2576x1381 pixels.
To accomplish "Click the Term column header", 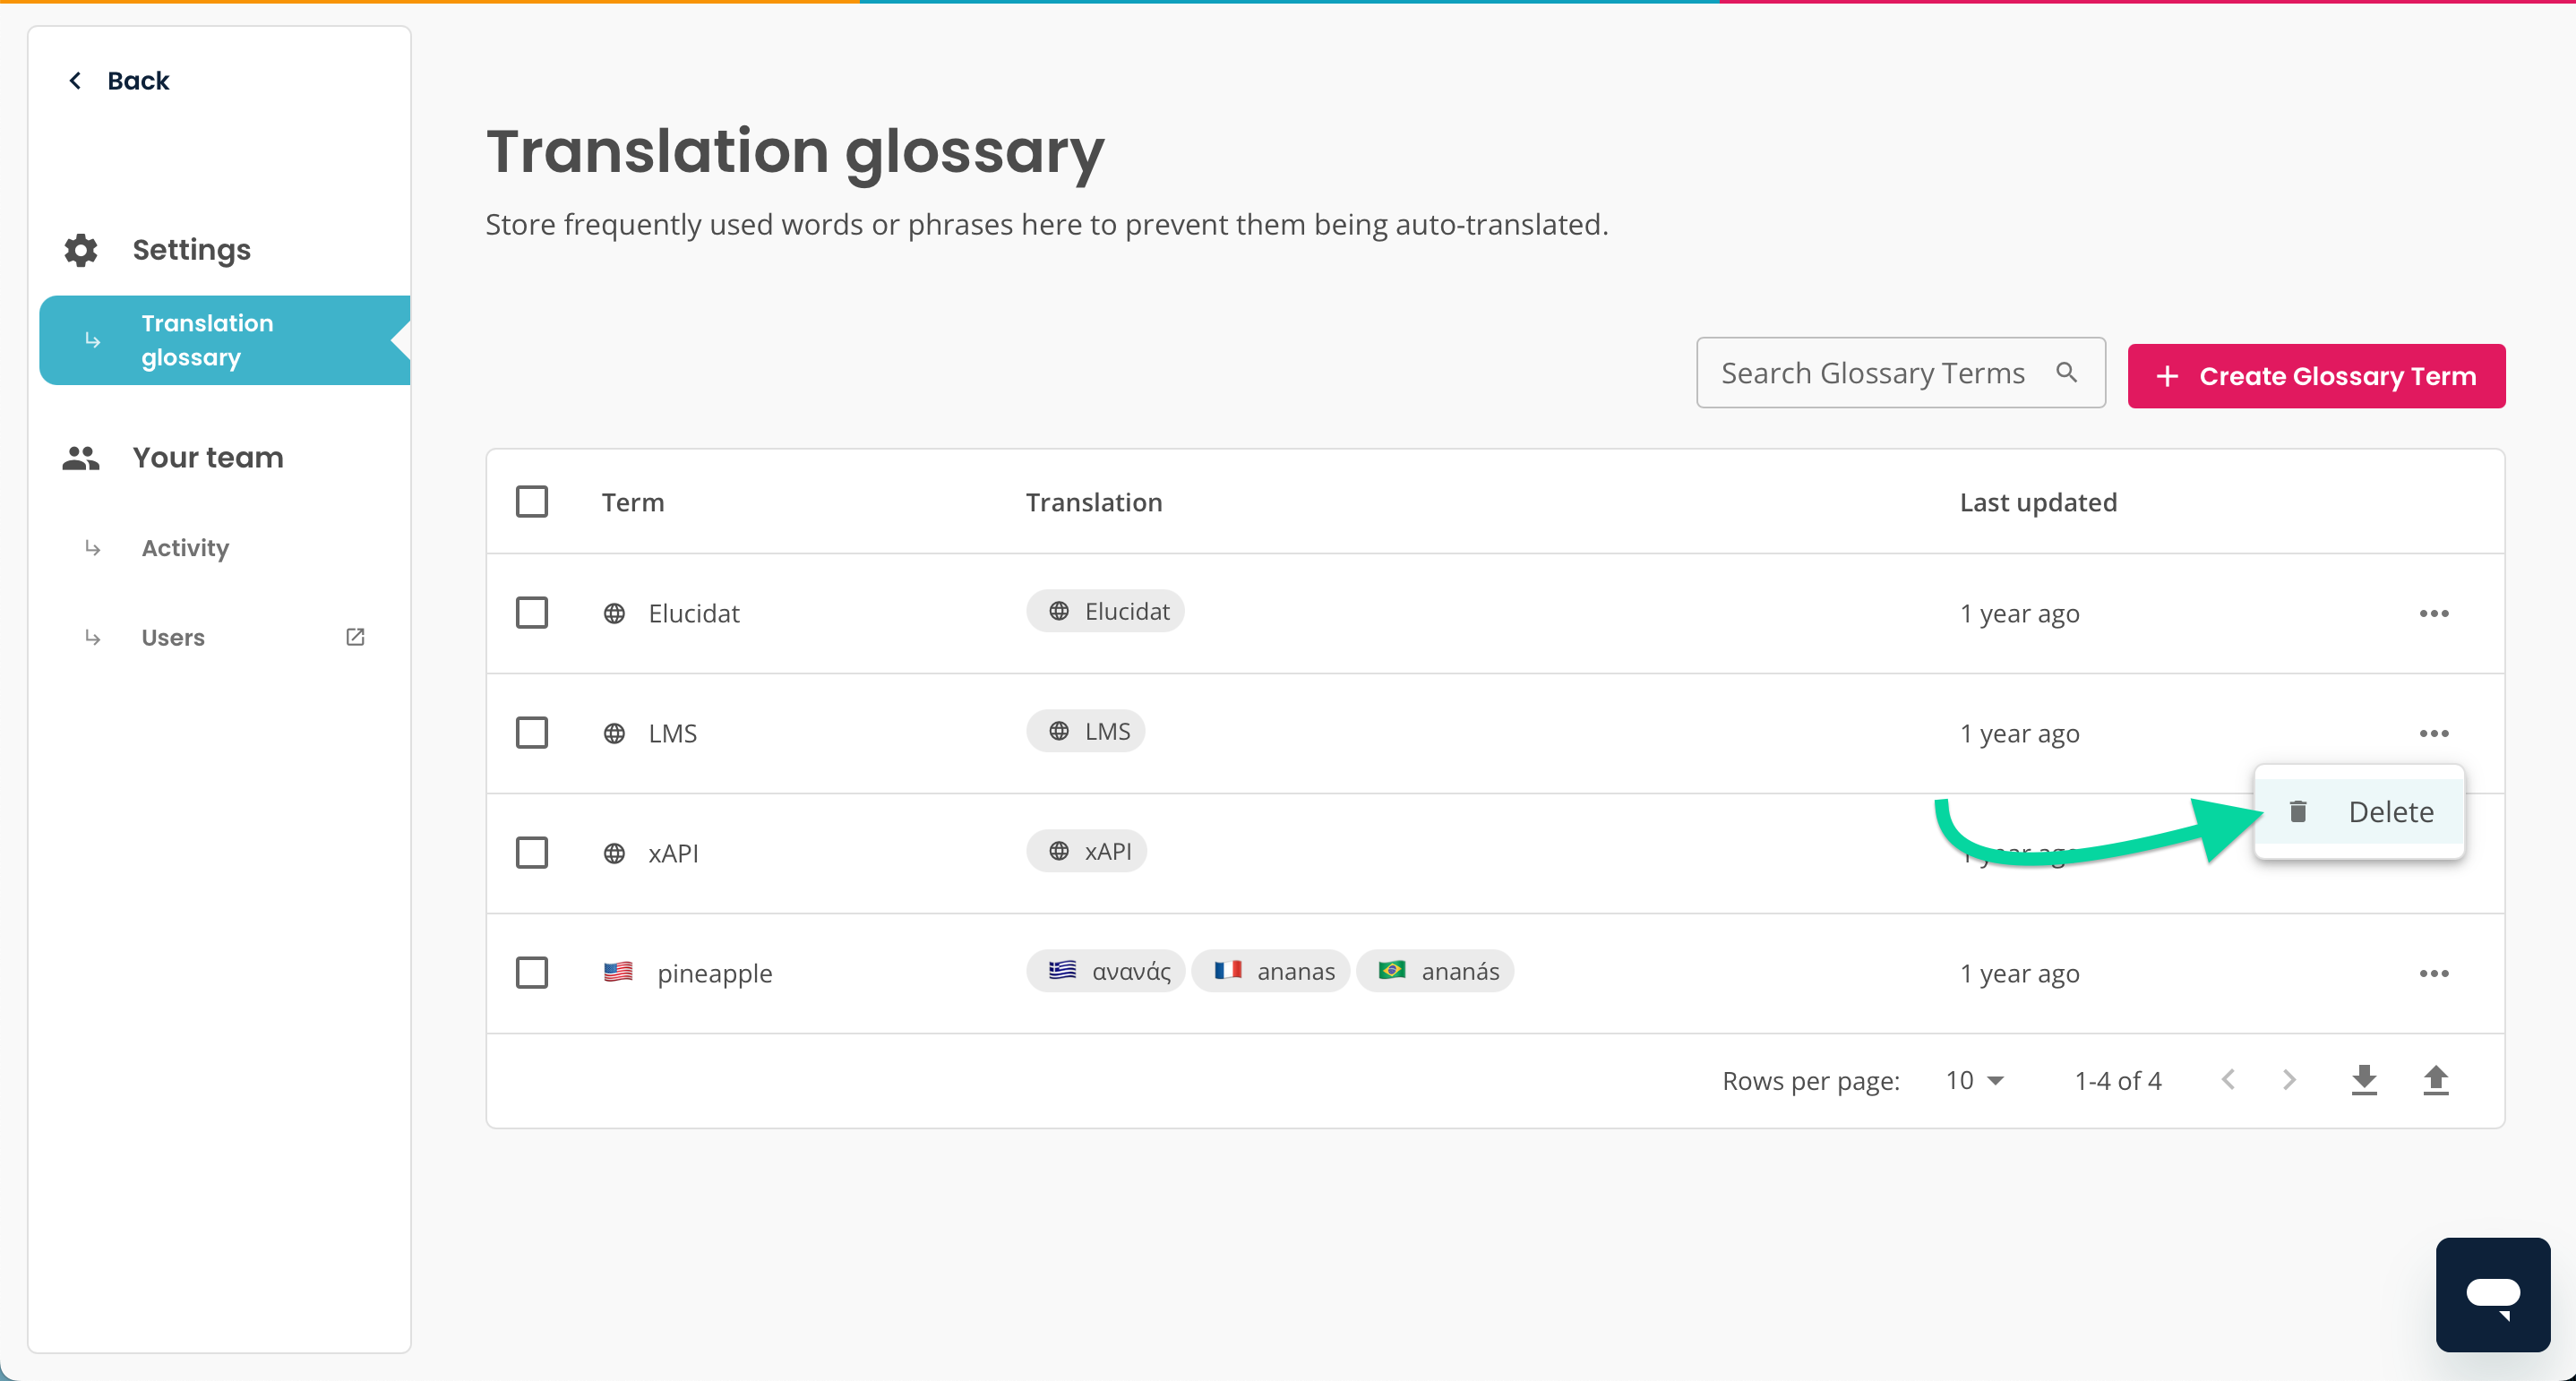I will (x=633, y=502).
